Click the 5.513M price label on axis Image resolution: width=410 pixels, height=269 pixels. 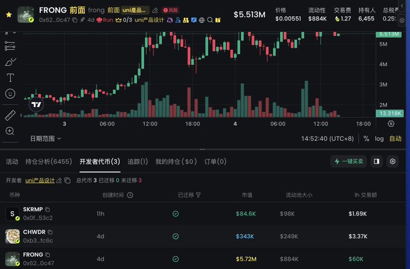[388, 34]
